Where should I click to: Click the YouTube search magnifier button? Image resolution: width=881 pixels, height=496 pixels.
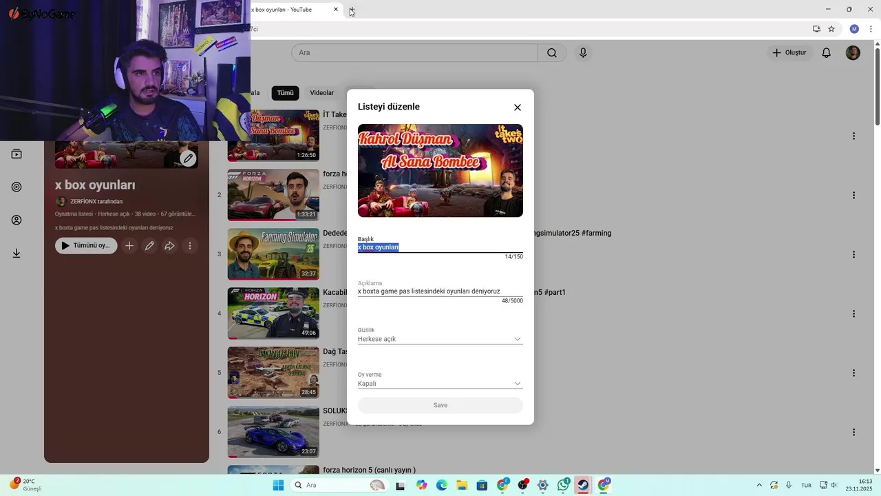click(x=552, y=53)
